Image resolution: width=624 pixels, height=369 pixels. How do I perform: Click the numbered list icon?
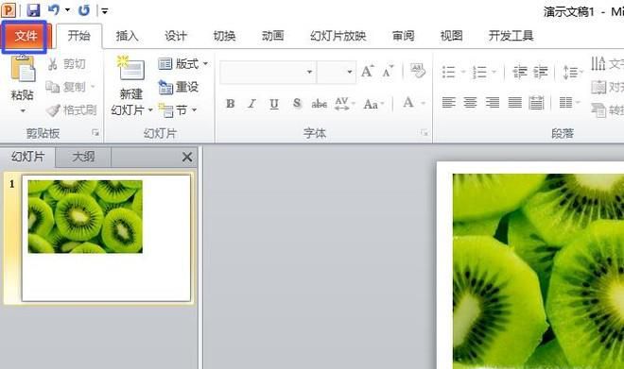point(479,73)
